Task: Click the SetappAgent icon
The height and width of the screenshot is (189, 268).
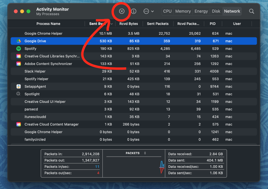Action: (19, 86)
